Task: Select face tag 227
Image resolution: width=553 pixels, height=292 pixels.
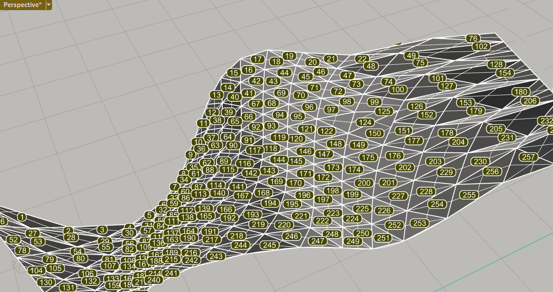Action: point(399,196)
